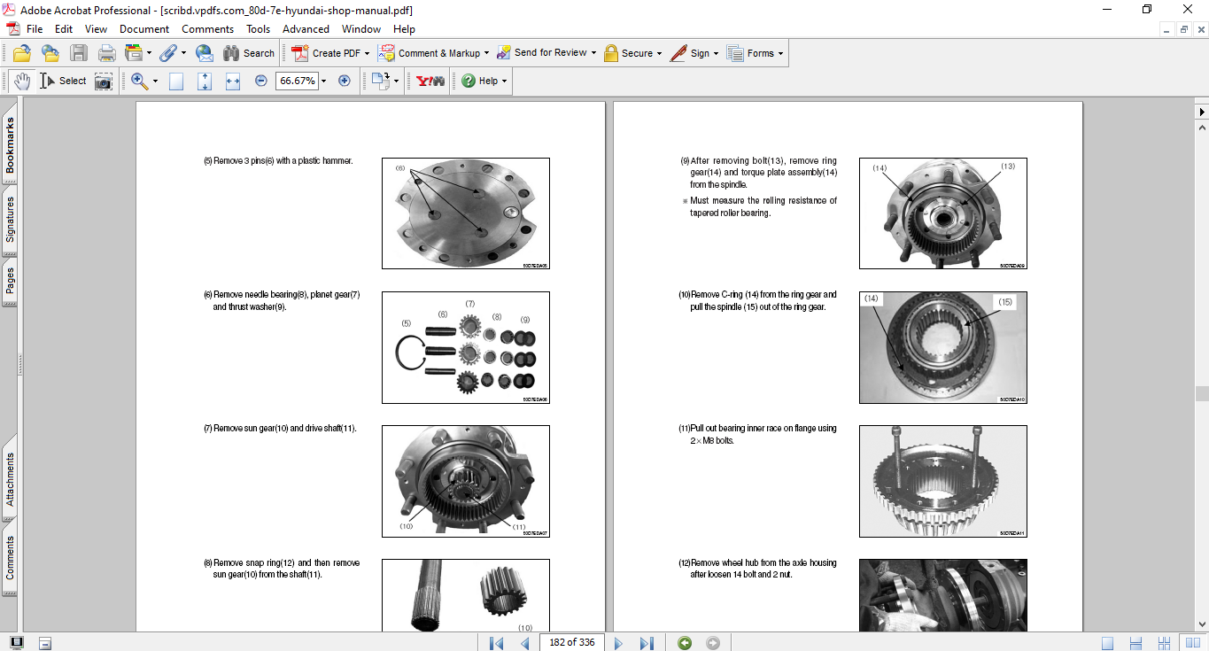Click the page number input field
The image size is (1209, 651).
coord(571,643)
